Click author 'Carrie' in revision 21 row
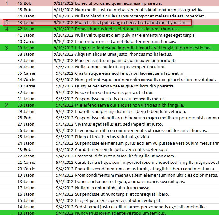The width and height of the screenshot is (219, 215). (x=29, y=163)
